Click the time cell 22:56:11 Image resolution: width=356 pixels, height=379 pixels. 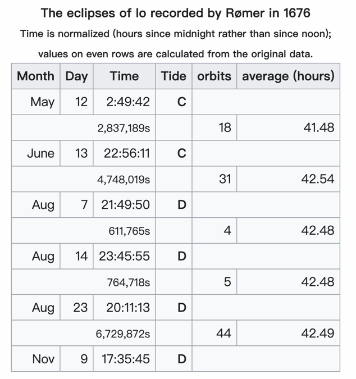127,153
